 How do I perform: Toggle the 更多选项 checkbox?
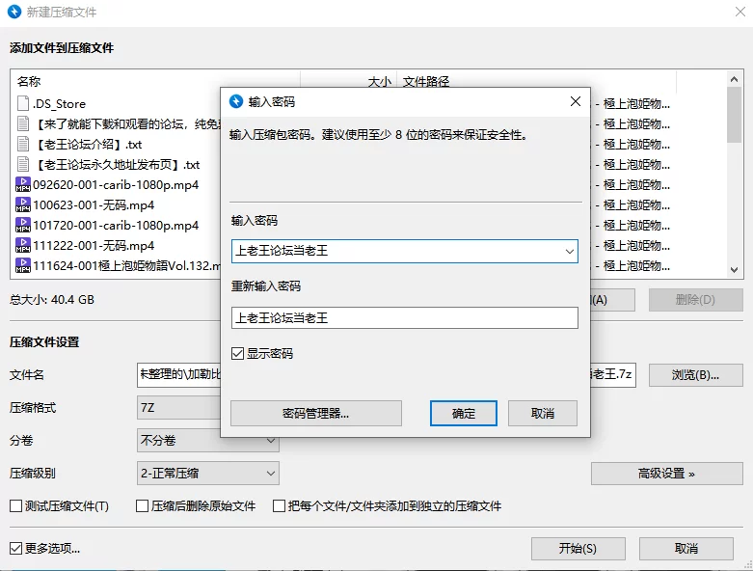(15, 548)
